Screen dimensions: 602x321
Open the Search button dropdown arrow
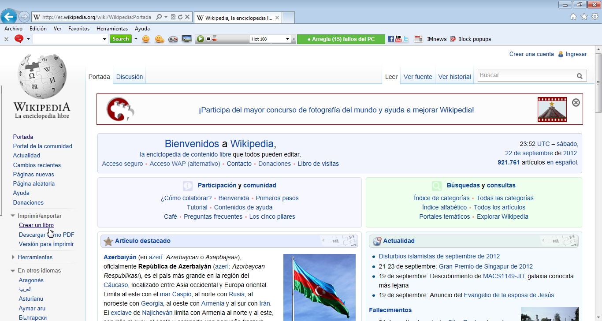click(135, 39)
